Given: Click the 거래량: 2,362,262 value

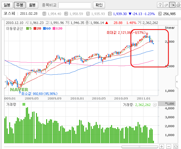Looking at the screenshot, I should point(137,105).
